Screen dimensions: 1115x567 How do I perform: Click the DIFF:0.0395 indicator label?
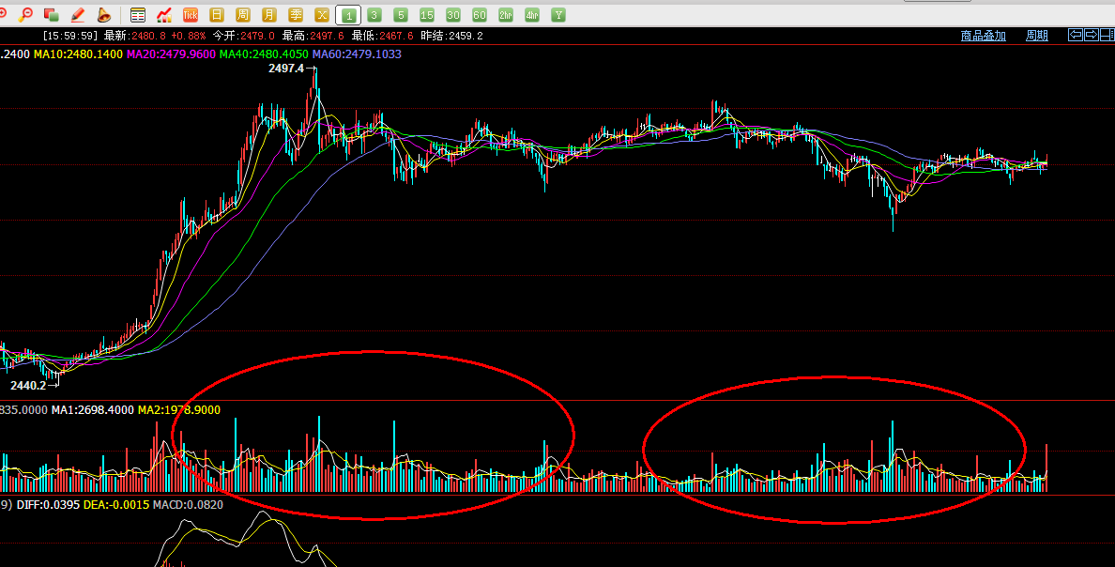(48, 504)
